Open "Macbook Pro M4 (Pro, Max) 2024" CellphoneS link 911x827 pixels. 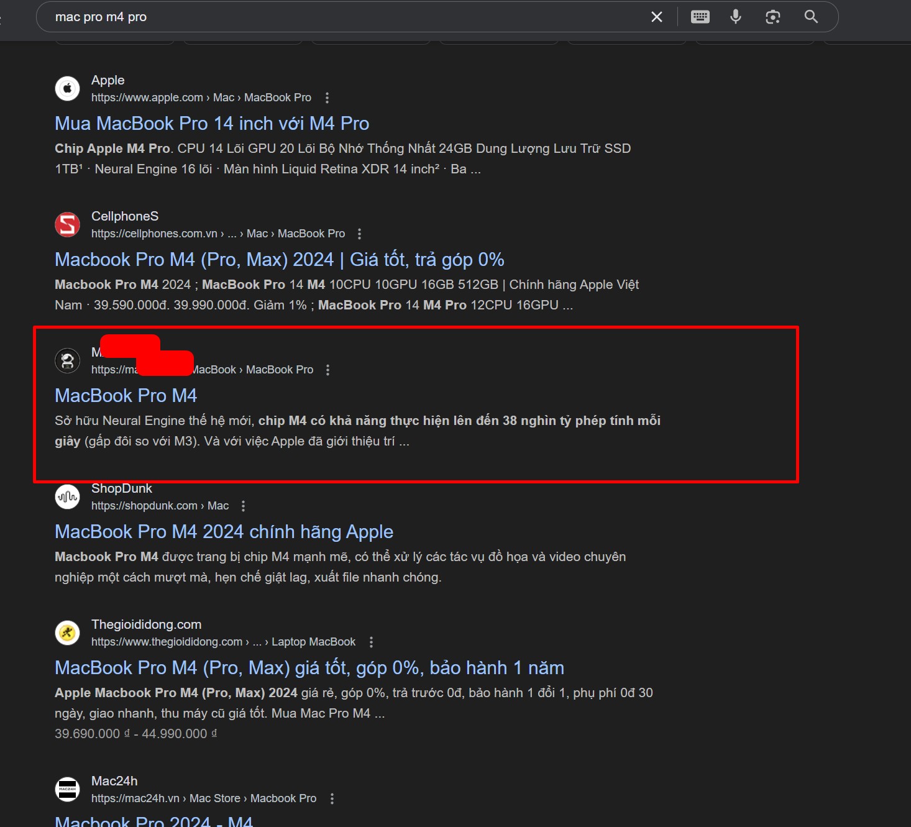[x=280, y=260]
